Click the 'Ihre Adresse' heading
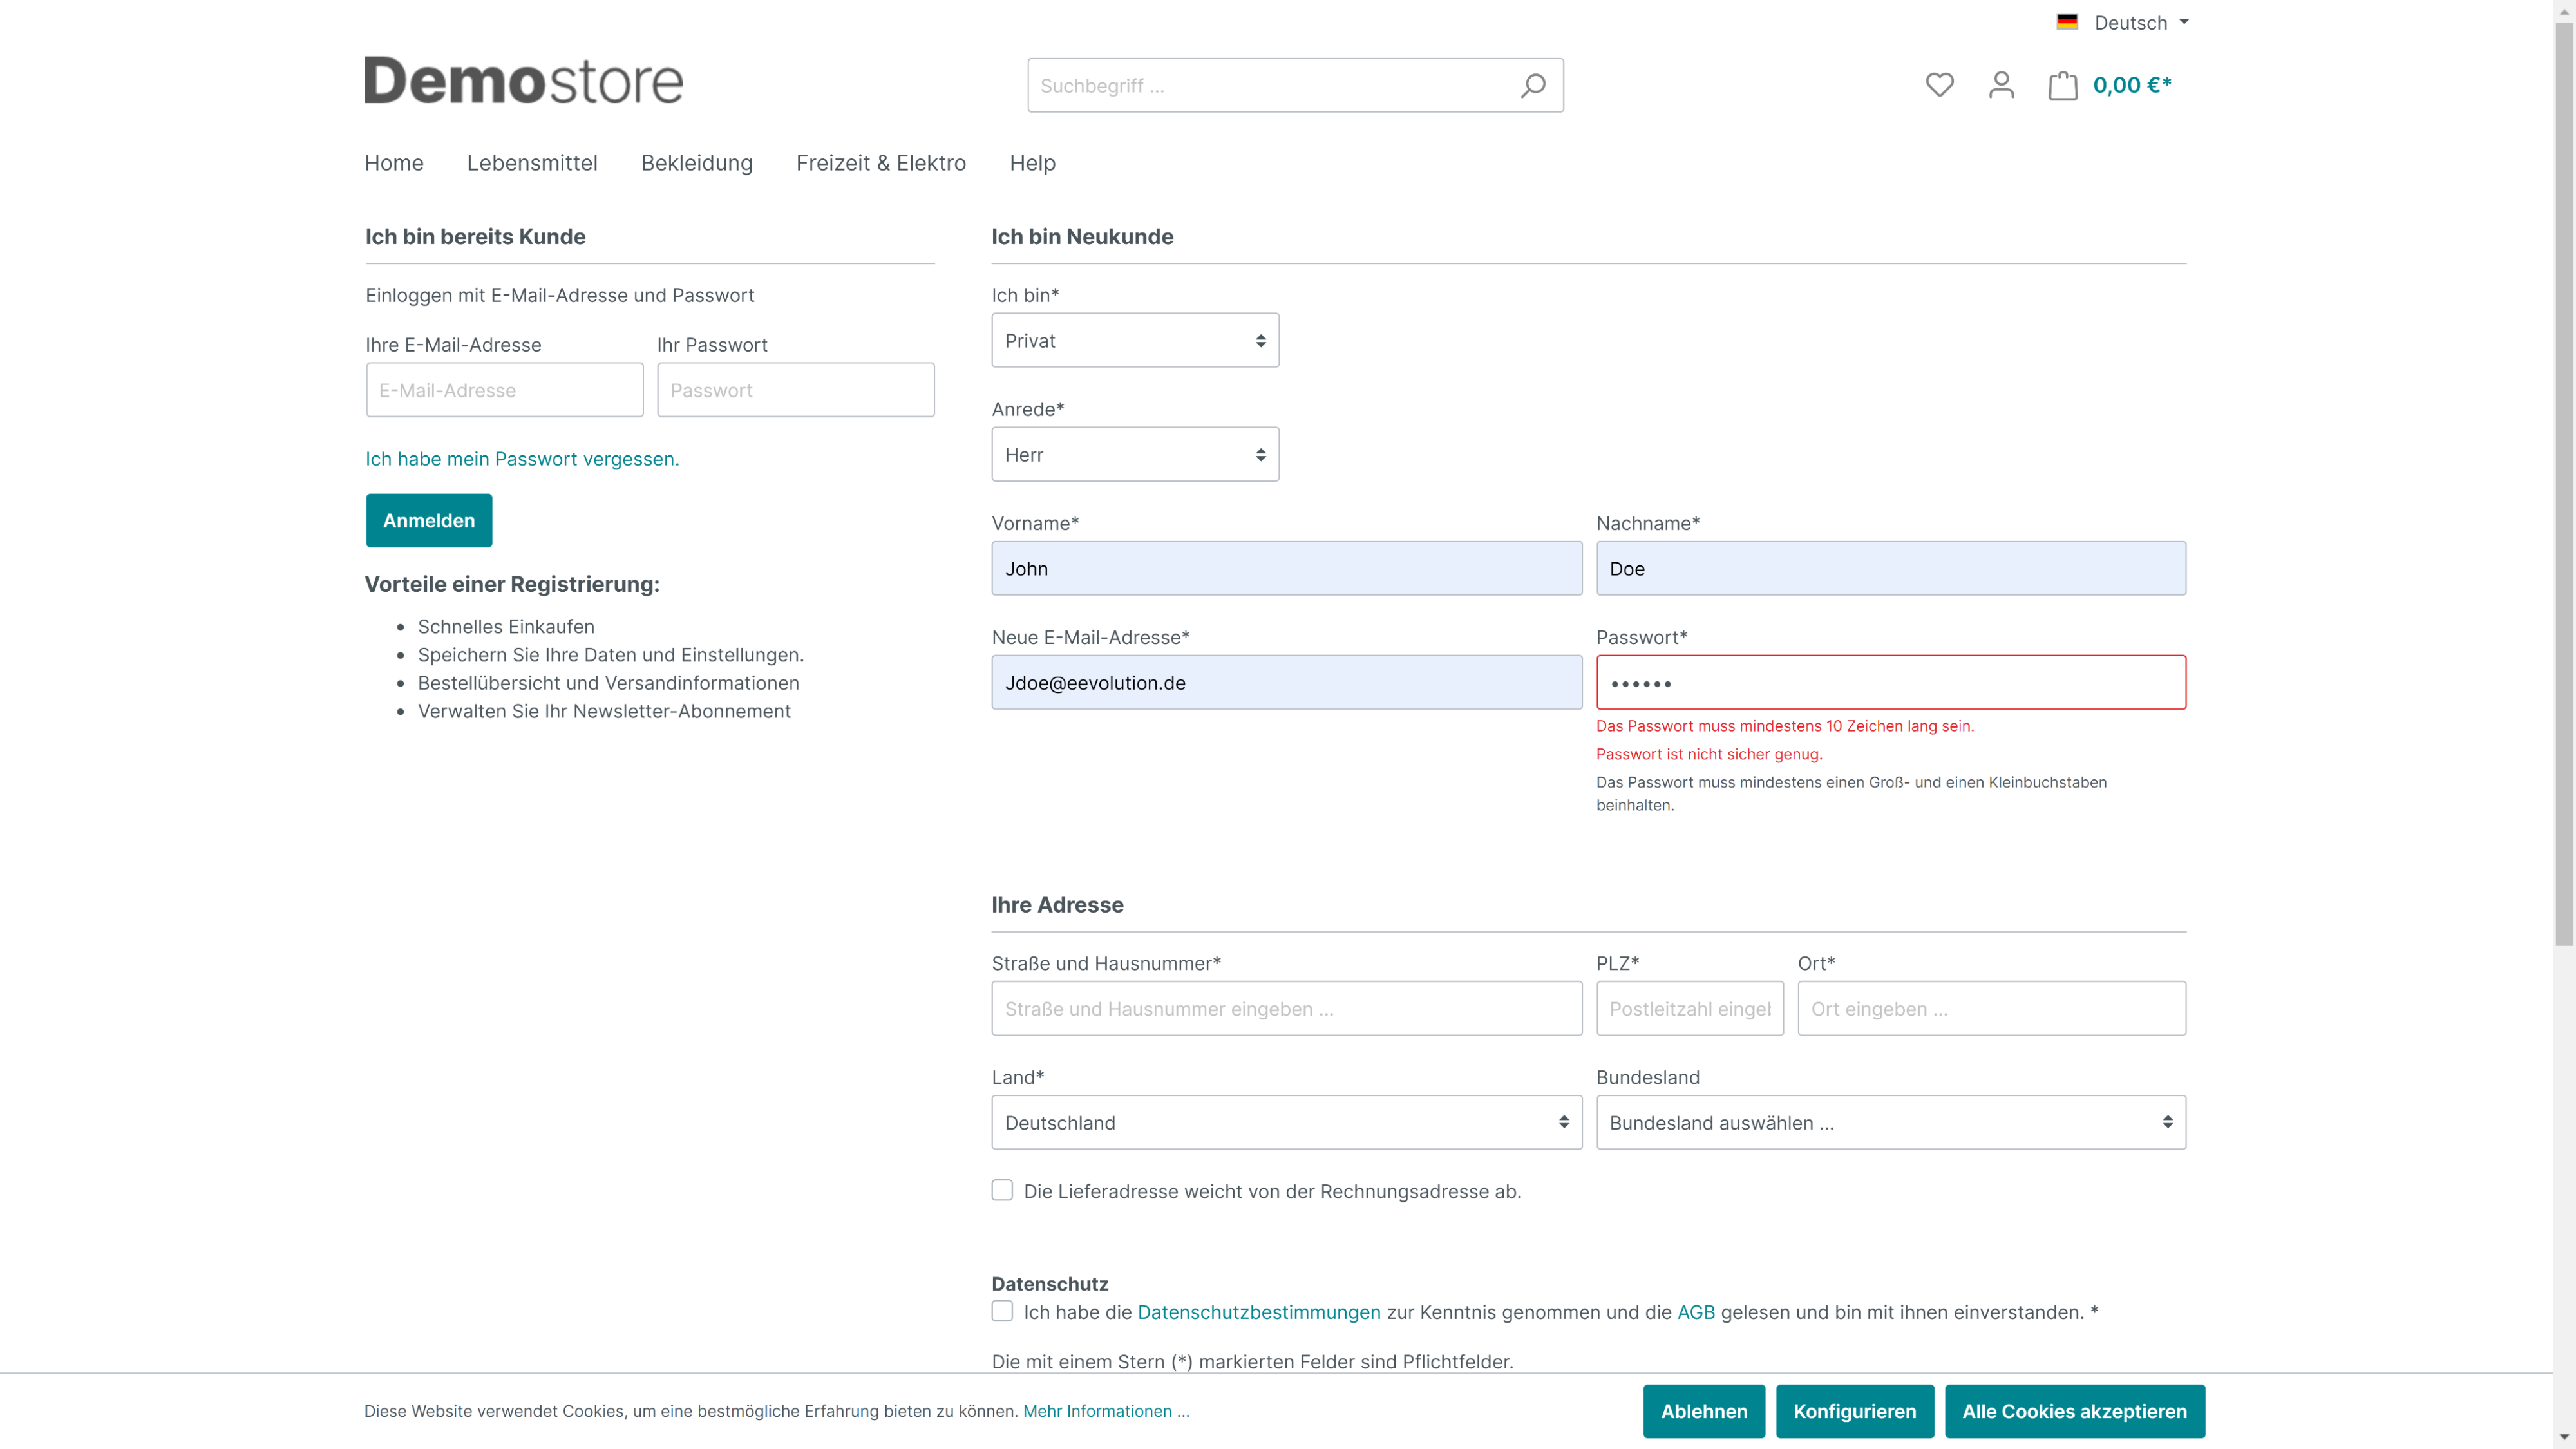This screenshot has height=1449, width=2576. coord(1057,905)
